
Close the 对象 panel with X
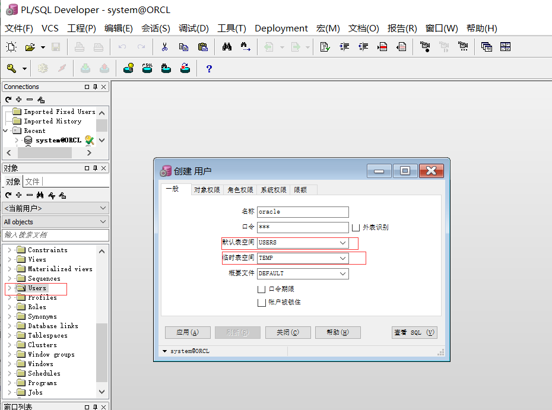tap(103, 169)
